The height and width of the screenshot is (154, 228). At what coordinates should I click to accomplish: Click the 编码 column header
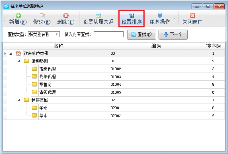[156, 46]
